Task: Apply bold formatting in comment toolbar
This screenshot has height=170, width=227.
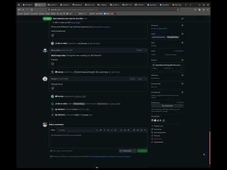Action: click(101, 130)
